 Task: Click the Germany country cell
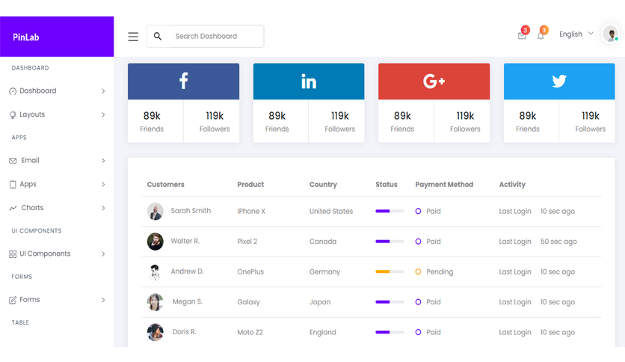(325, 272)
